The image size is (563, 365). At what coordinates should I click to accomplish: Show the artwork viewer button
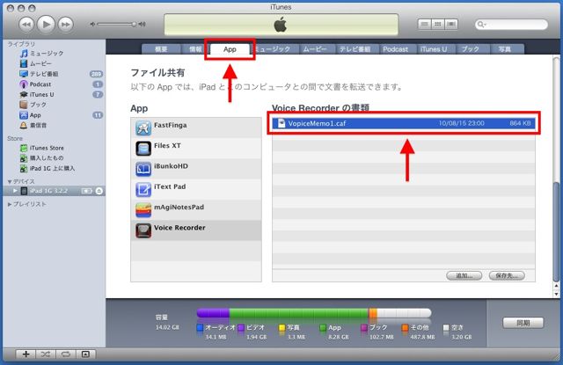[85, 354]
